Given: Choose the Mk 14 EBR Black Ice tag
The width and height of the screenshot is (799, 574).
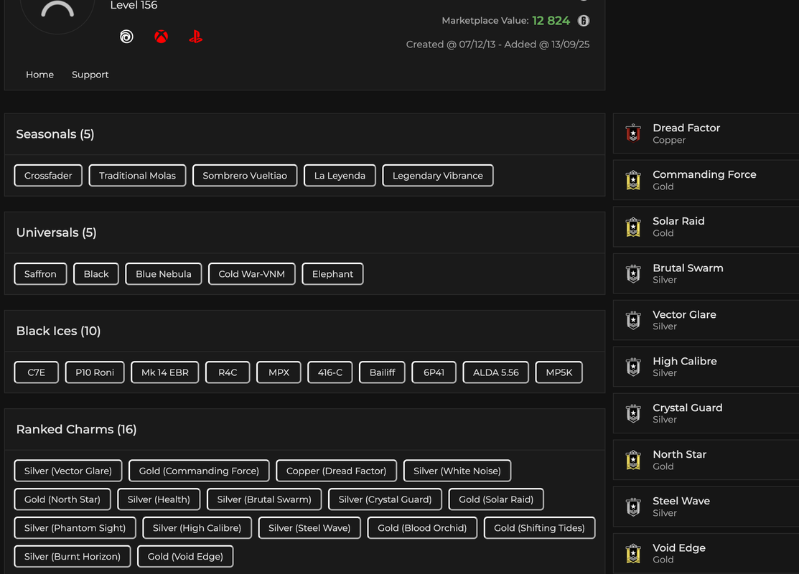Looking at the screenshot, I should [x=164, y=372].
